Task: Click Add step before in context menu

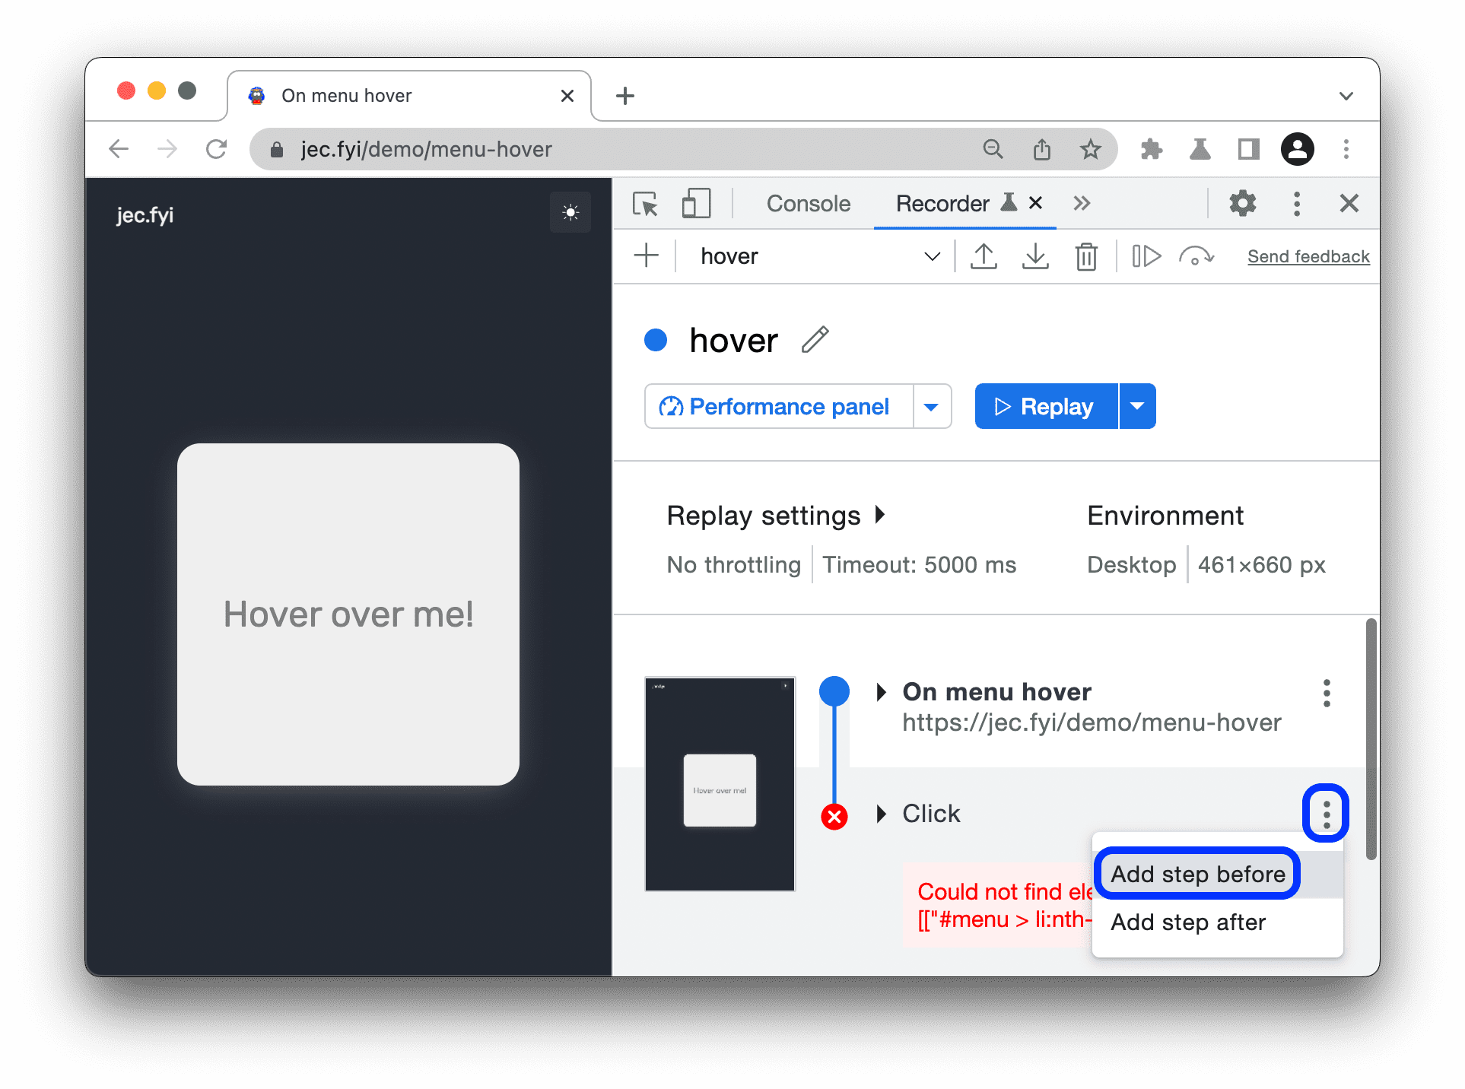Action: [x=1199, y=872]
